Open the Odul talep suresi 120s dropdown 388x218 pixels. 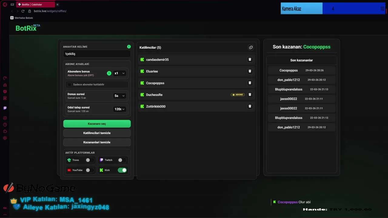[x=119, y=109]
